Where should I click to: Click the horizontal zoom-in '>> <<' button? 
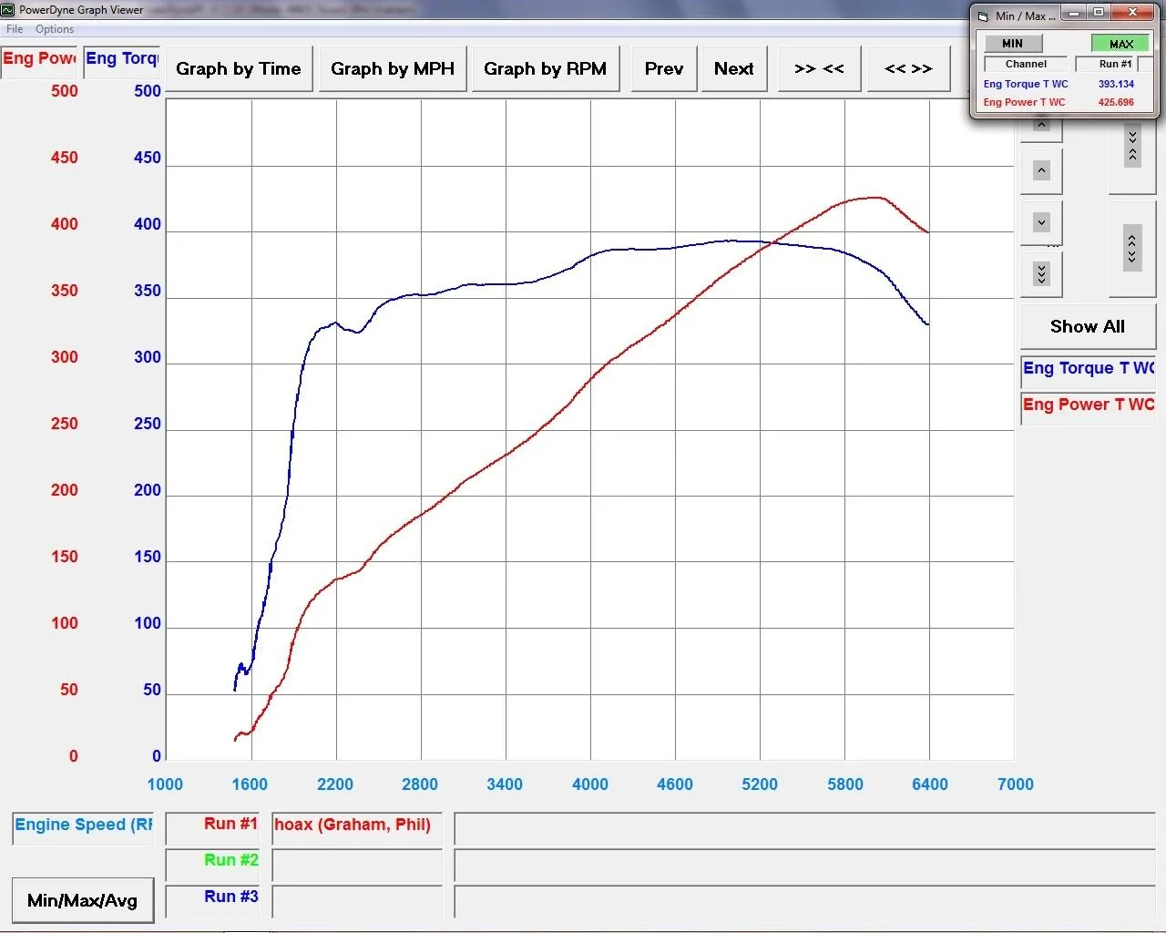819,68
